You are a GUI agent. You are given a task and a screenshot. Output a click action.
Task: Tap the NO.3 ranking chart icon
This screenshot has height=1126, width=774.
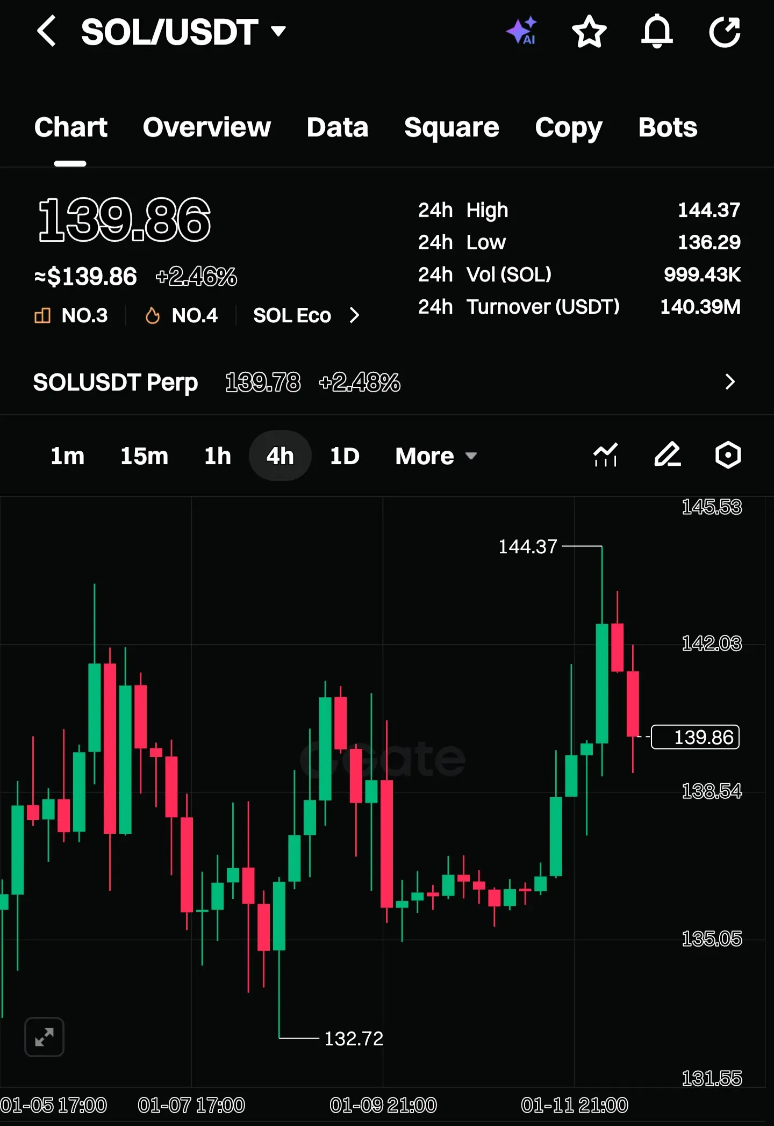coord(42,315)
